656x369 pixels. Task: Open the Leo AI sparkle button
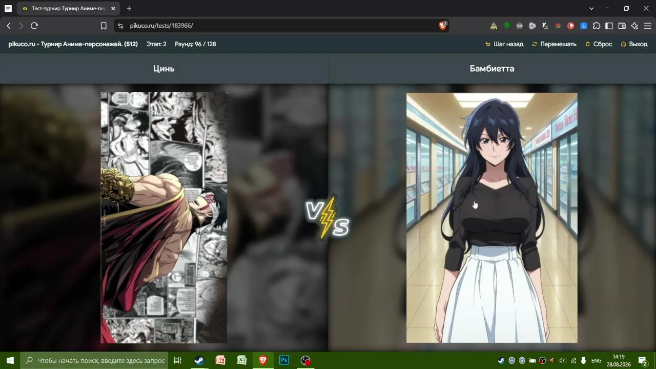pyautogui.click(x=634, y=26)
